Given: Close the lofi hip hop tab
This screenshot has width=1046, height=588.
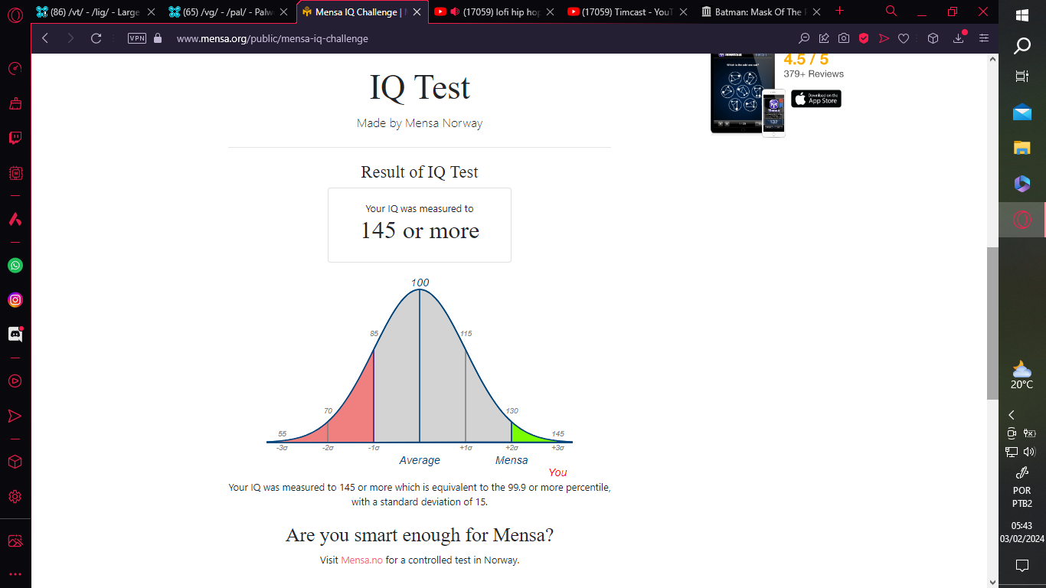Looking at the screenshot, I should (x=550, y=12).
